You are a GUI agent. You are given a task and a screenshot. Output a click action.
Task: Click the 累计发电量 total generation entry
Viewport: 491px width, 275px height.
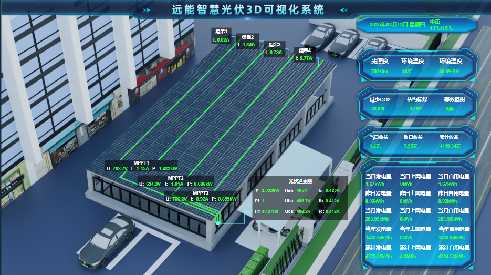(378, 251)
